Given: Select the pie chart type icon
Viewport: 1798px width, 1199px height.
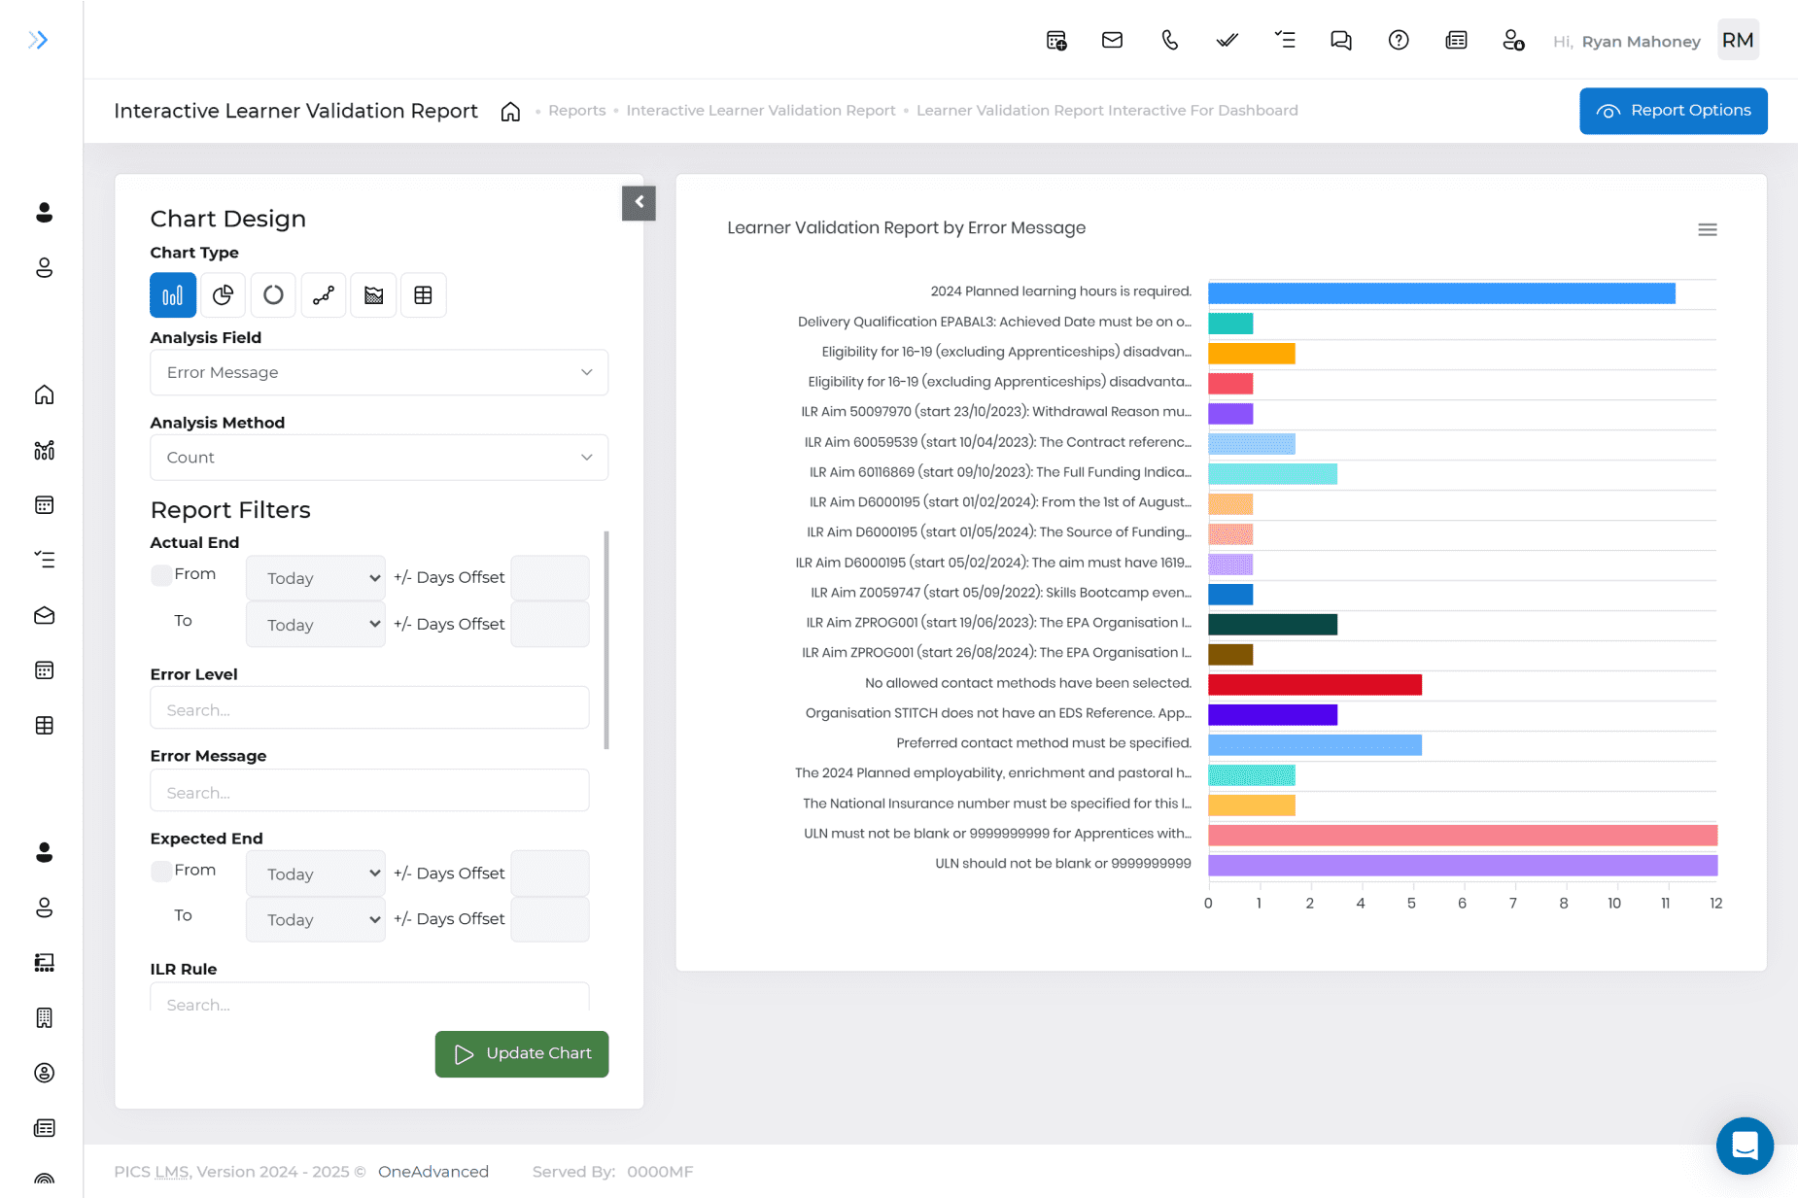Looking at the screenshot, I should 223,295.
